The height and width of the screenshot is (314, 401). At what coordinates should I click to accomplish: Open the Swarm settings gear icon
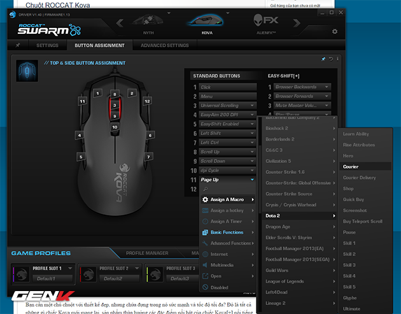tap(335, 31)
